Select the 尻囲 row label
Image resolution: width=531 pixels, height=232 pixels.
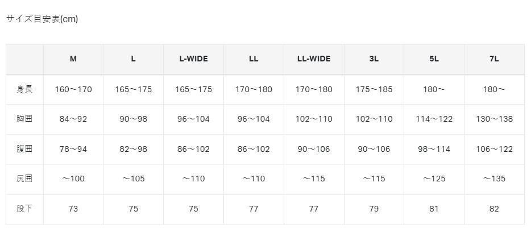(24, 179)
